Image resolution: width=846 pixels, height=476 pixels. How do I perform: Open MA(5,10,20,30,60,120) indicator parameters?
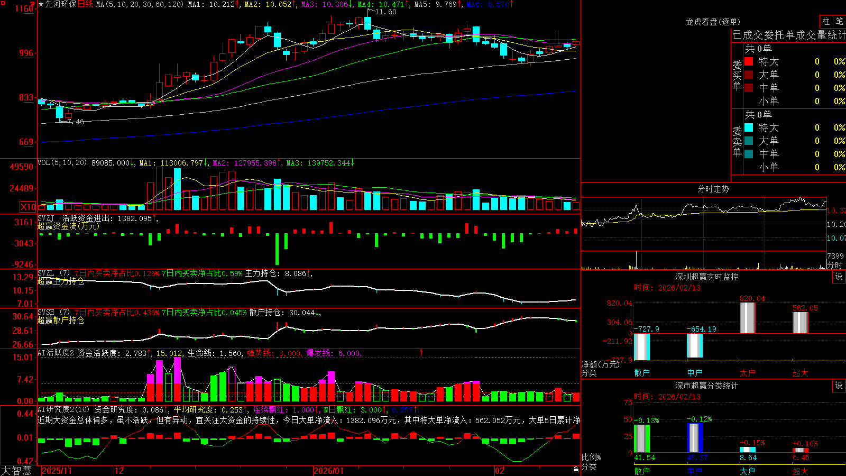(x=140, y=4)
